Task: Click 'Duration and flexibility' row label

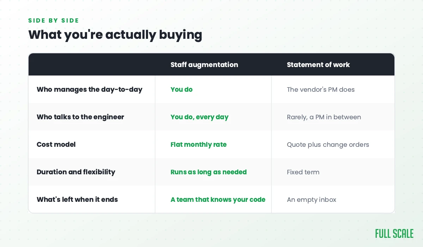Action: pos(76,172)
